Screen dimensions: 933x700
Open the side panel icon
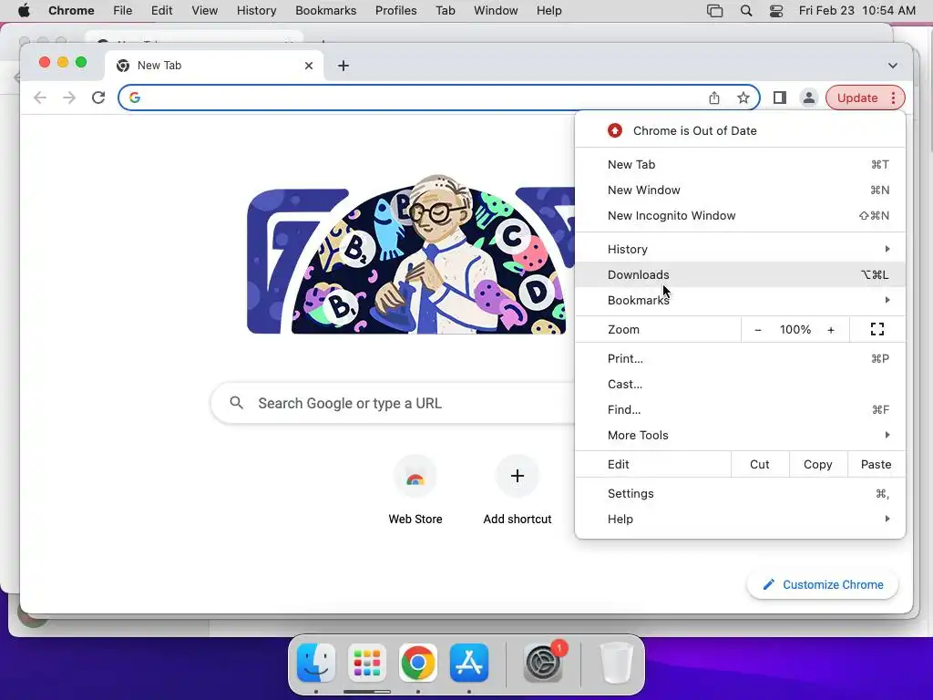(780, 98)
